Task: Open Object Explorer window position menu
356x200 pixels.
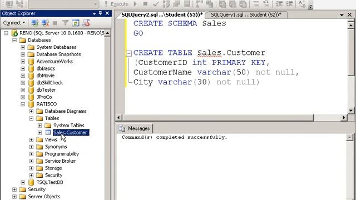Action: pos(94,13)
